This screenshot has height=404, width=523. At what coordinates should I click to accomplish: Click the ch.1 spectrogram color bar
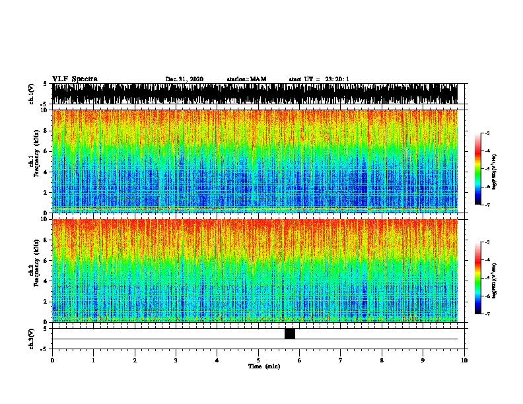477,169
